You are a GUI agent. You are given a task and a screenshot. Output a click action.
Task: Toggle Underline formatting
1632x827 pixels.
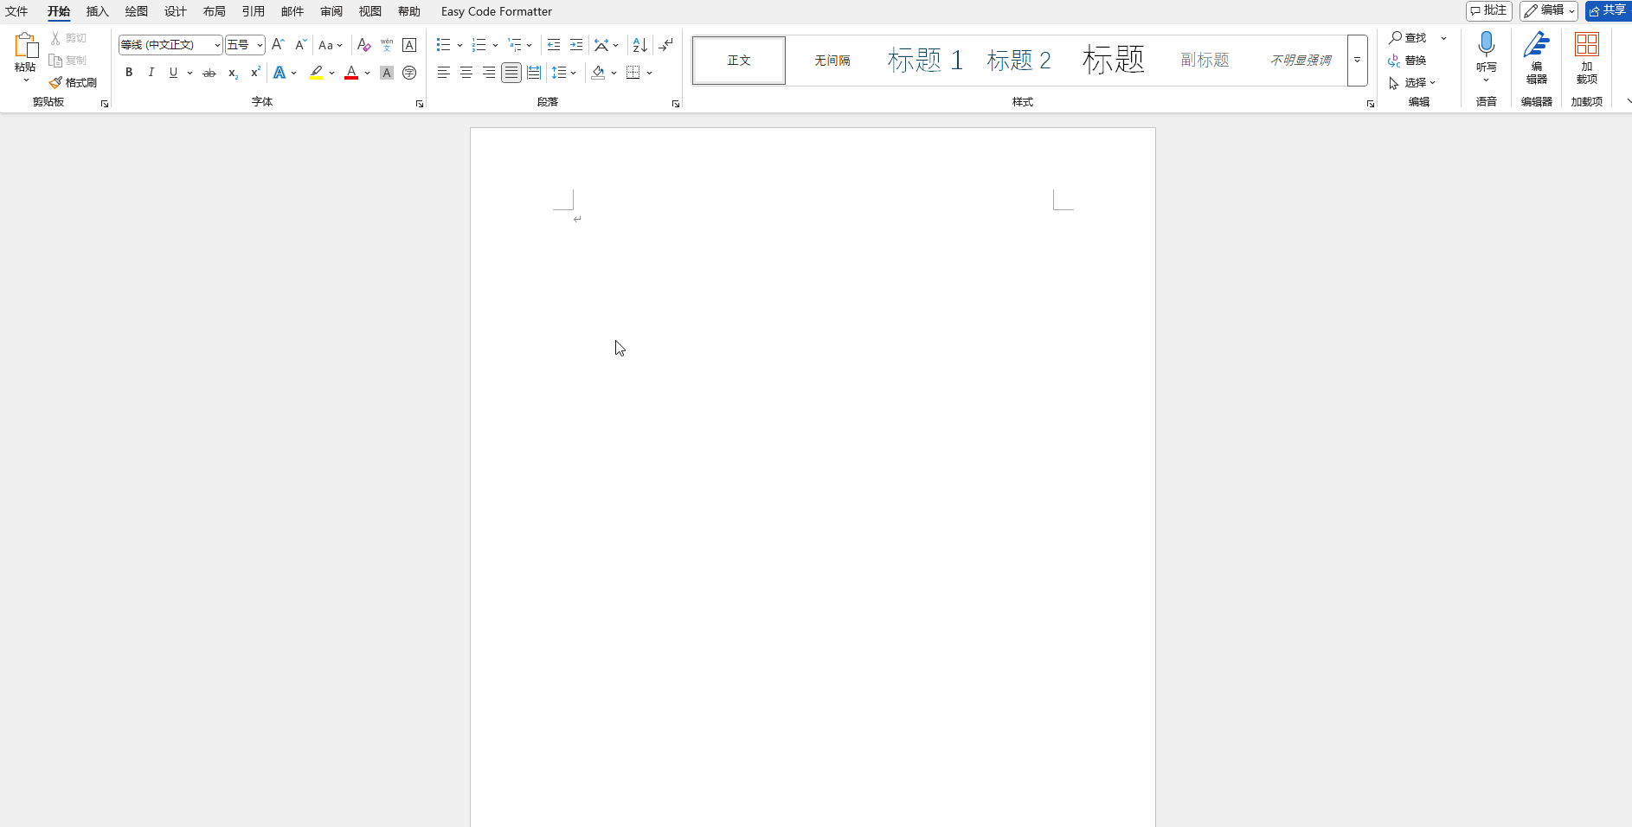pos(173,73)
